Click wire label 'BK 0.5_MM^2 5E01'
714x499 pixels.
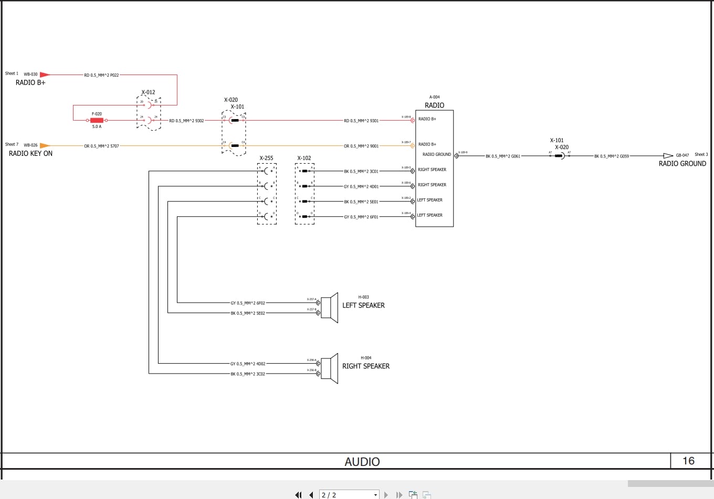pos(361,202)
